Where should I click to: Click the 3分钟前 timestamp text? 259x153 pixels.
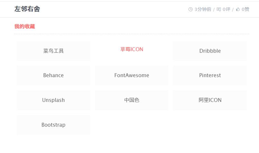pyautogui.click(x=203, y=9)
